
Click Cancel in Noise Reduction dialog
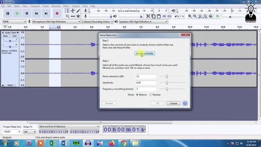(x=173, y=103)
